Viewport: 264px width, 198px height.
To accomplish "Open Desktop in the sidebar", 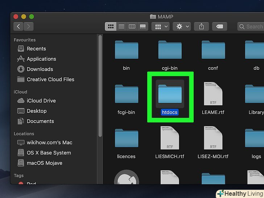I will click(32, 111).
